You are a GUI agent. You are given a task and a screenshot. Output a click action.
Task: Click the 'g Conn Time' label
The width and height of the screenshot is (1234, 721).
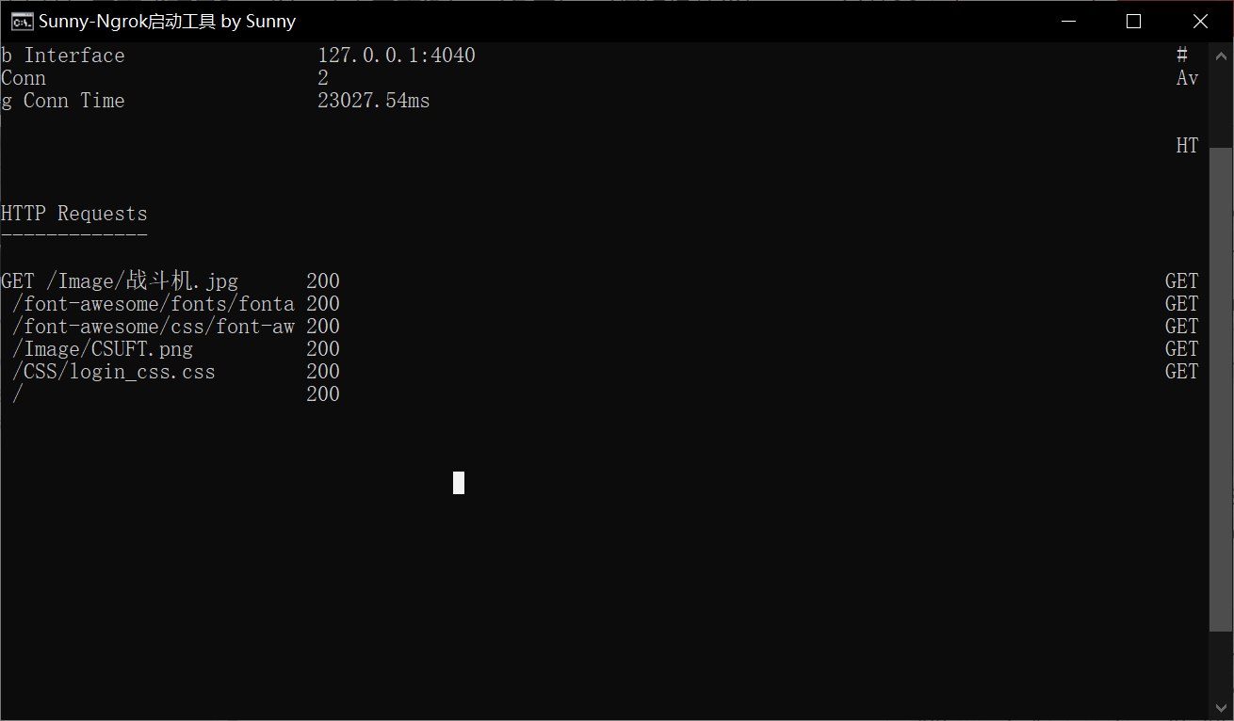coord(62,101)
